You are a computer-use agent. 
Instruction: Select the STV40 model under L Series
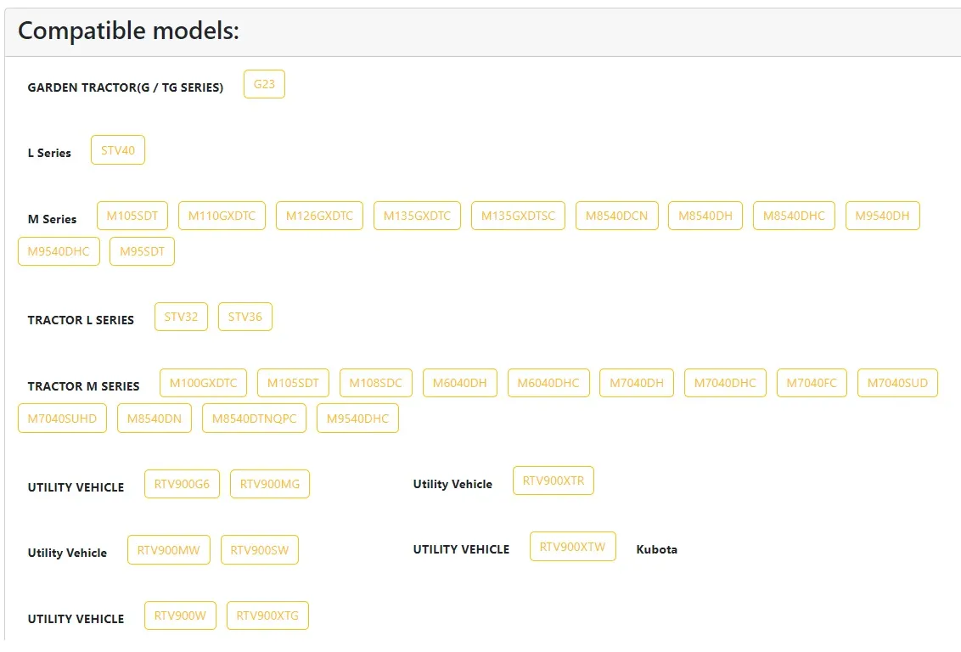click(118, 150)
